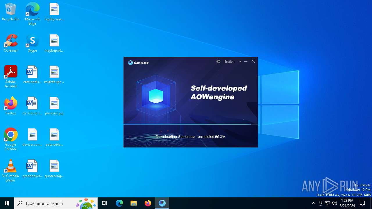Click the Self-developed AOWengine headline
The image size is (372, 209).
point(219,92)
